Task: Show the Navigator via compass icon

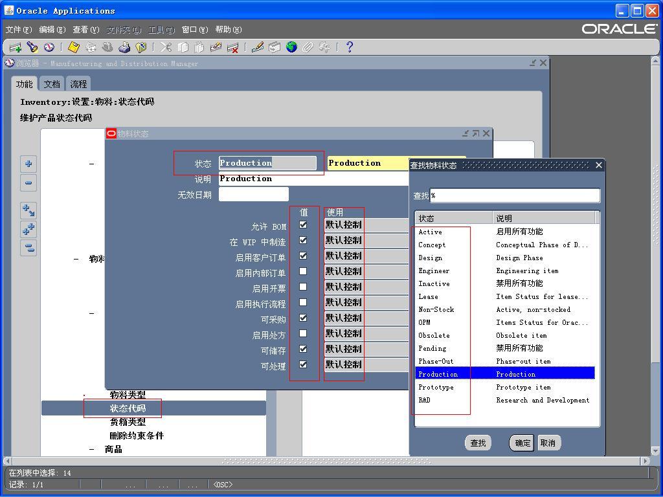Action: [x=49, y=47]
